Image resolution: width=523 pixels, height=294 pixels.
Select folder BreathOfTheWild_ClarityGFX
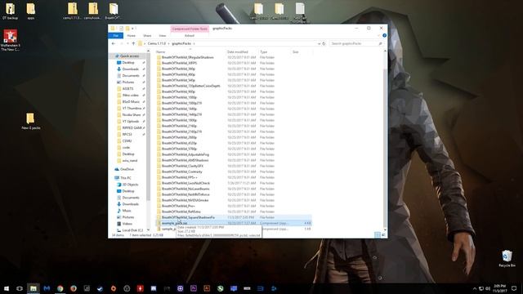click(182, 166)
